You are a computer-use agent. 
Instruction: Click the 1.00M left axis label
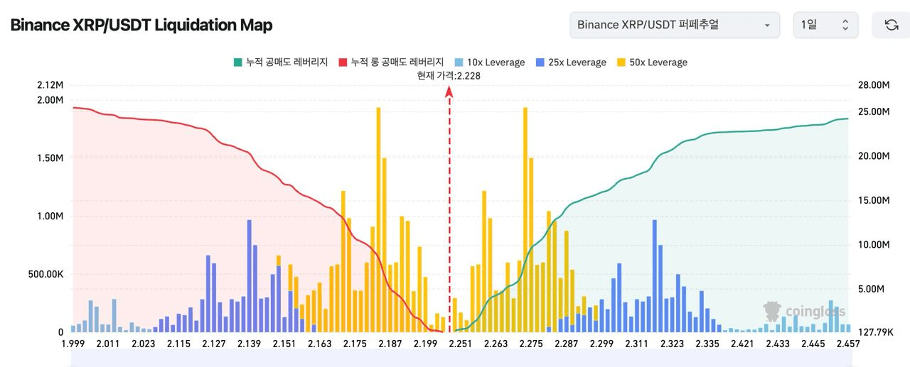(50, 216)
